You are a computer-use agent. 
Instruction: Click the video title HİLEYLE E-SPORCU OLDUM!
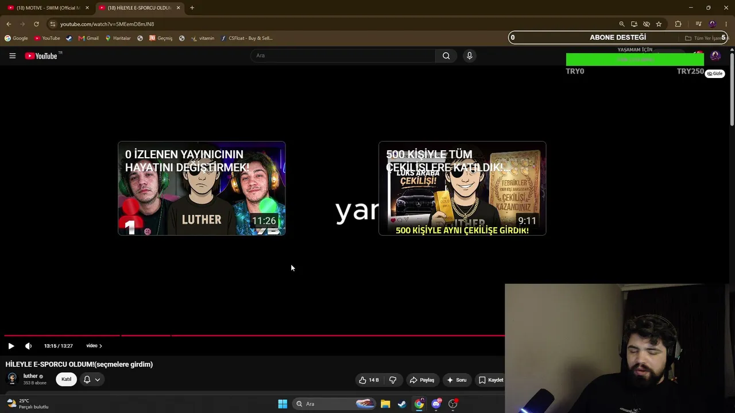pos(79,364)
